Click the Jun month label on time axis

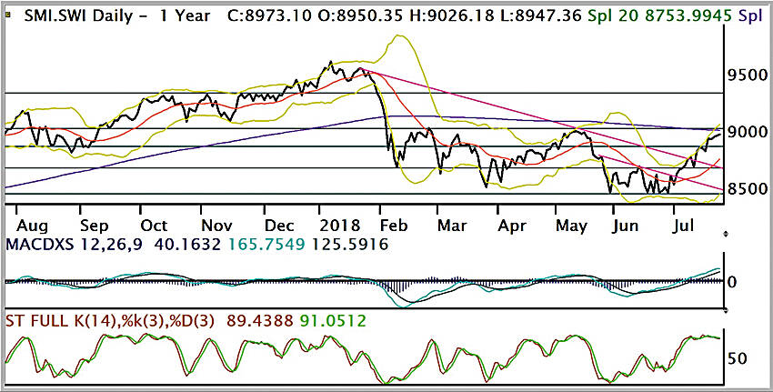coord(626,226)
